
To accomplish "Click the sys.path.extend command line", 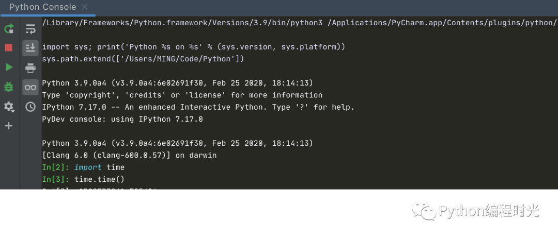I will (143, 59).
